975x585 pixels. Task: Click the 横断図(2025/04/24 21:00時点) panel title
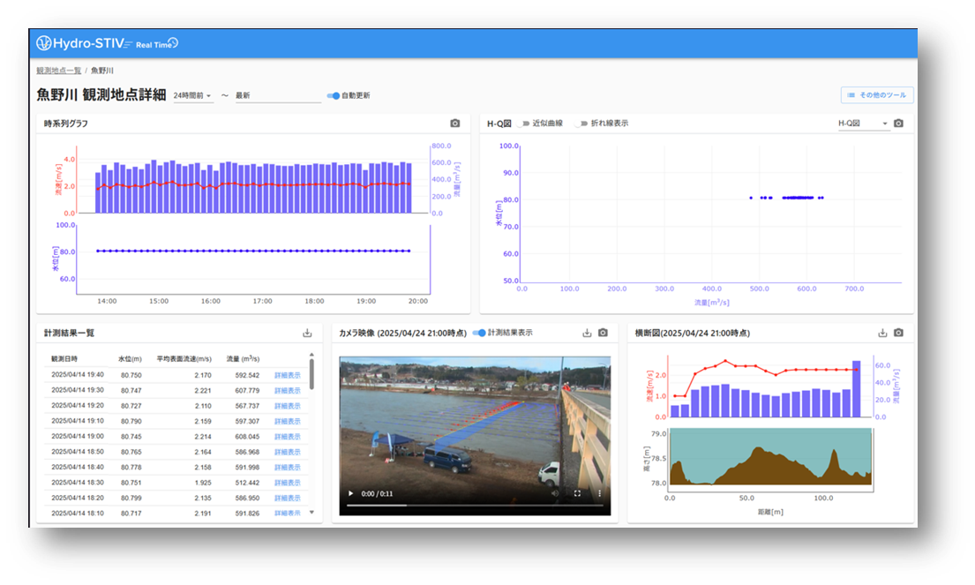tap(692, 334)
